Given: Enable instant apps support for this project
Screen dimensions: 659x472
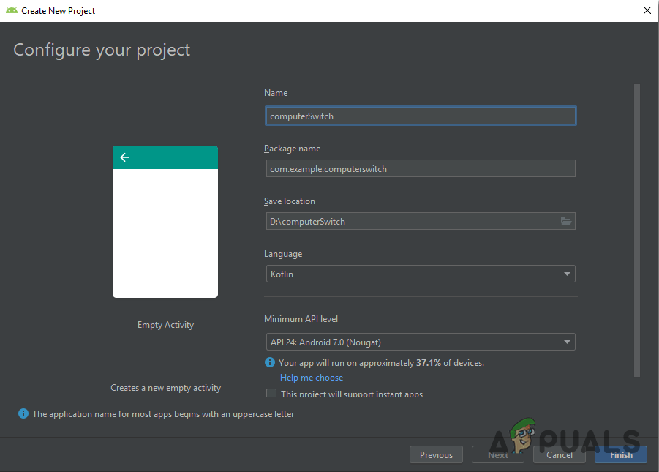Looking at the screenshot, I should 271,393.
